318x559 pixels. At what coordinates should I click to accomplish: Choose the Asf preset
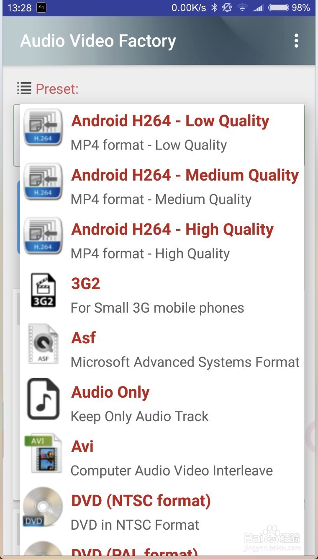(x=162, y=348)
